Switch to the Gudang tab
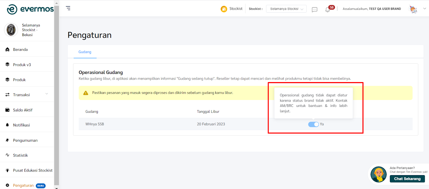The height and width of the screenshot is (189, 429). [85, 52]
